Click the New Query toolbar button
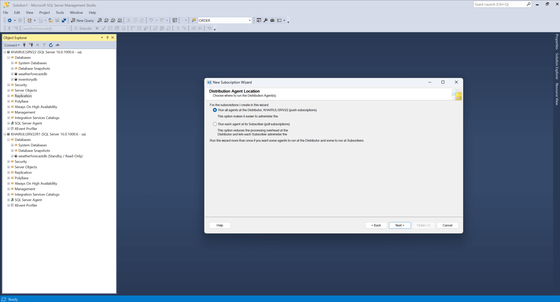Viewport: 560px width, 302px height. tap(82, 21)
